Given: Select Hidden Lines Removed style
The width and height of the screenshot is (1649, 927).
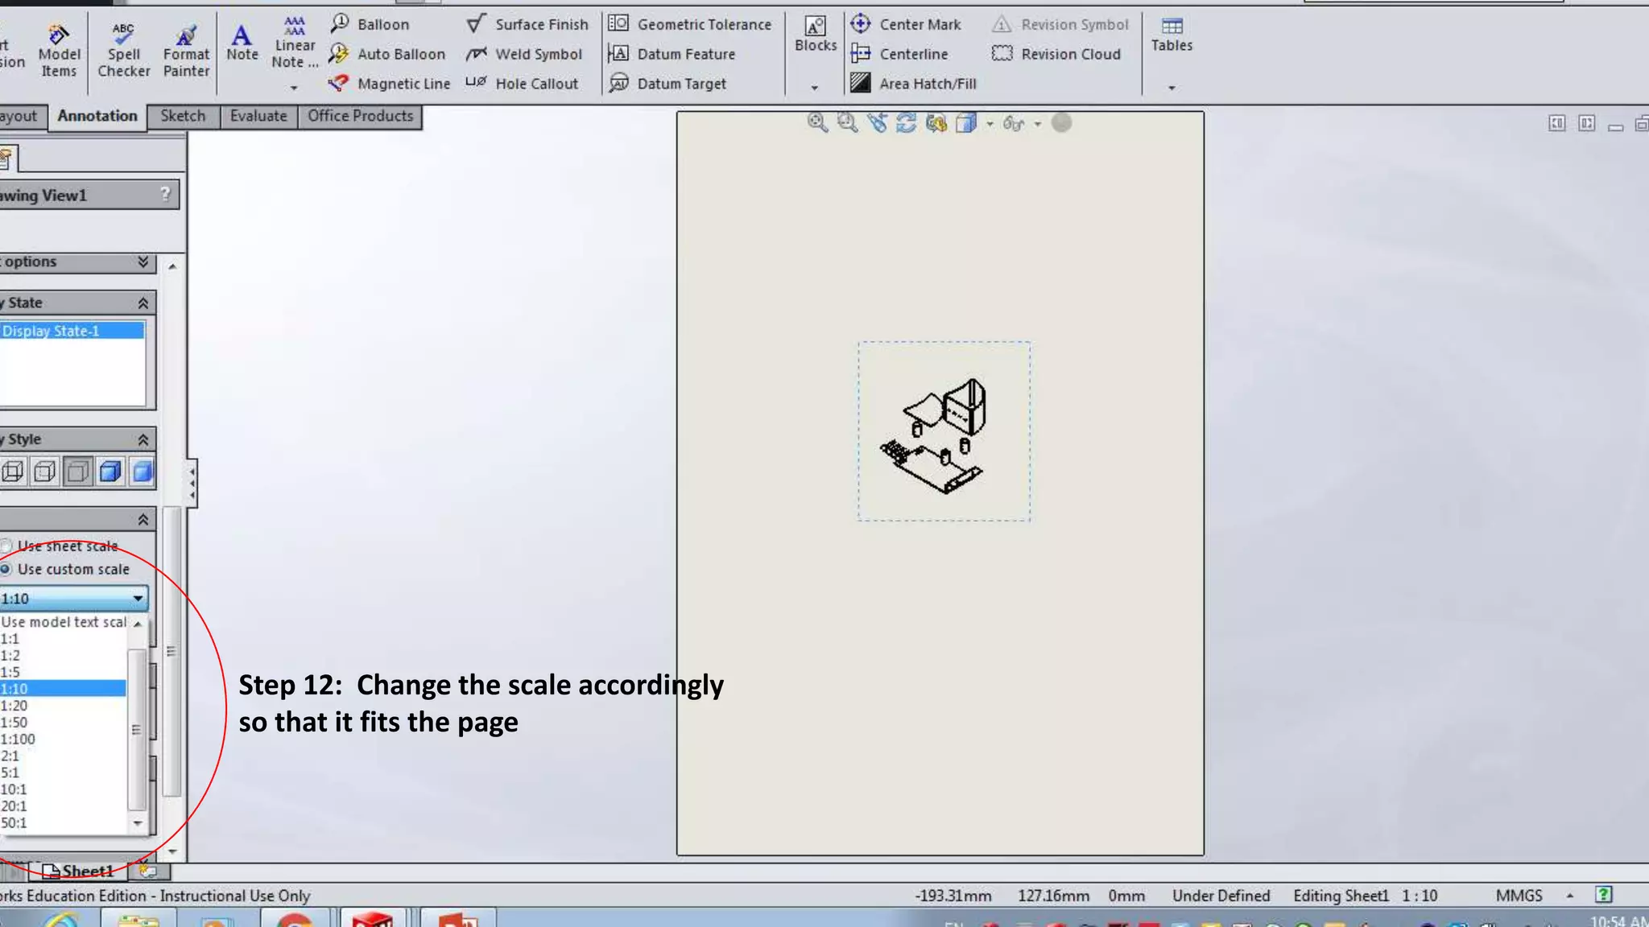Looking at the screenshot, I should 78,472.
